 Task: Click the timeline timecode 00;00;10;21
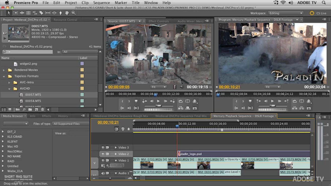click(108, 122)
